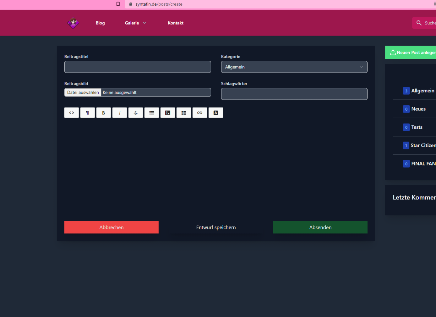Choose a file with Datei auswählen
This screenshot has height=317, width=436.
click(x=83, y=92)
